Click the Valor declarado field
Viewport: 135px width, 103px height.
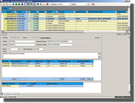(x=39, y=49)
